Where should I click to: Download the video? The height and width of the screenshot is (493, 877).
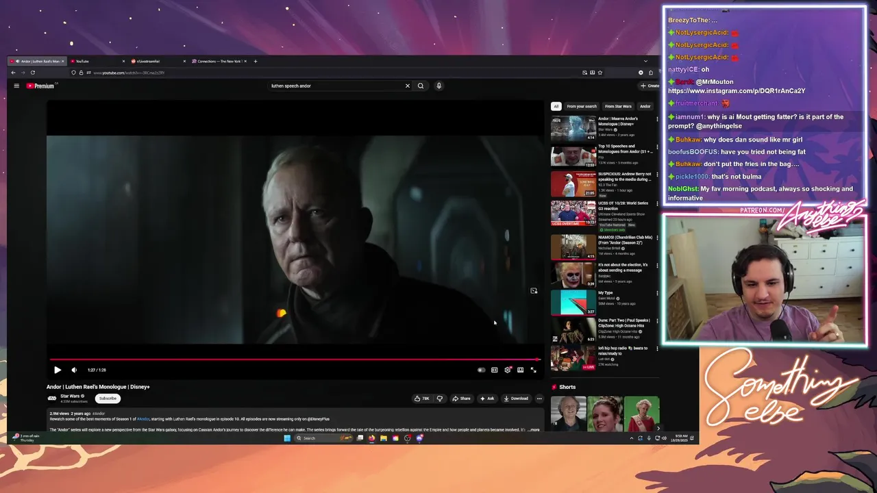pyautogui.click(x=516, y=399)
